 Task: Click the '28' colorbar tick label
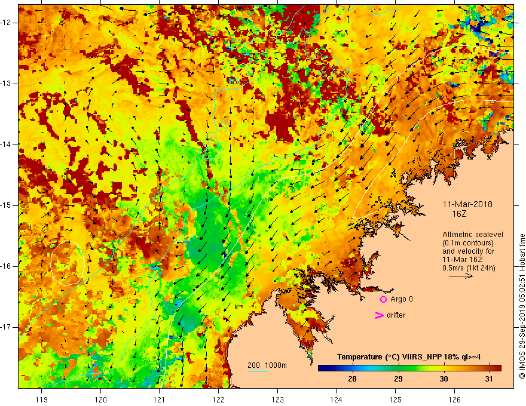352,379
